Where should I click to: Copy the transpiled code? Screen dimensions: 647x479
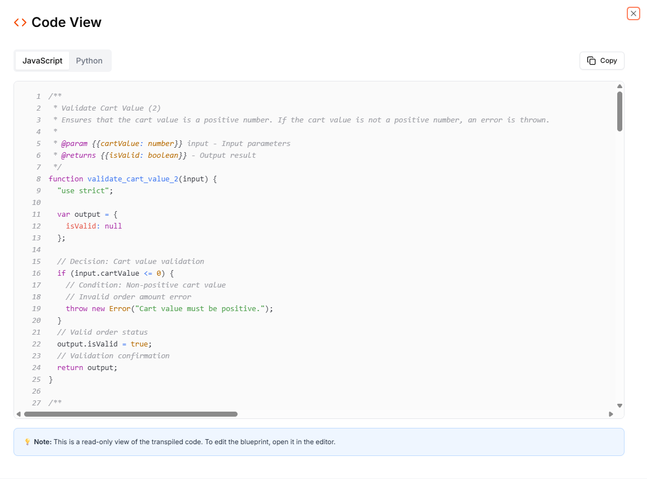[602, 60]
